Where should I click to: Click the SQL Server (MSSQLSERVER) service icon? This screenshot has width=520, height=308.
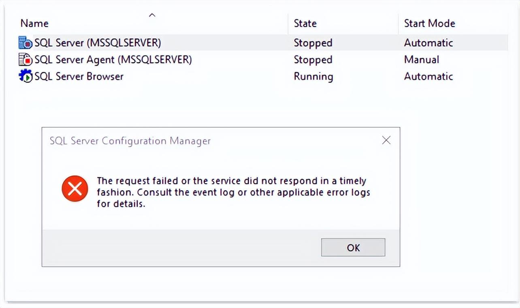point(26,43)
